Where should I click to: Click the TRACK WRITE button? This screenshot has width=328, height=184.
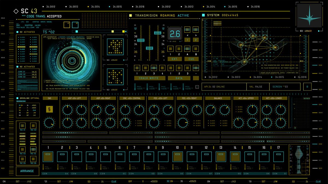click(x=150, y=78)
